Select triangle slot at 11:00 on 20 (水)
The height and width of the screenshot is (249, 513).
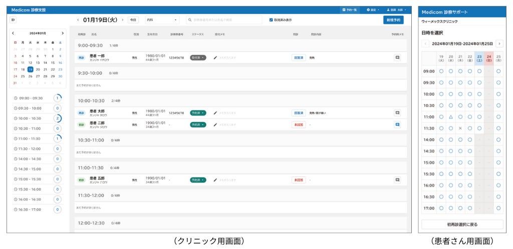[x=450, y=117]
